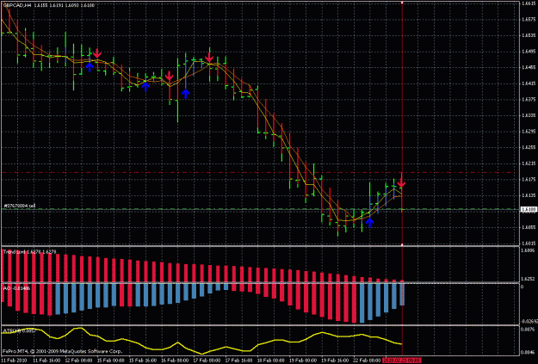Click the 15 Feb 00:00 time label
538x364 pixels.
[109, 361]
